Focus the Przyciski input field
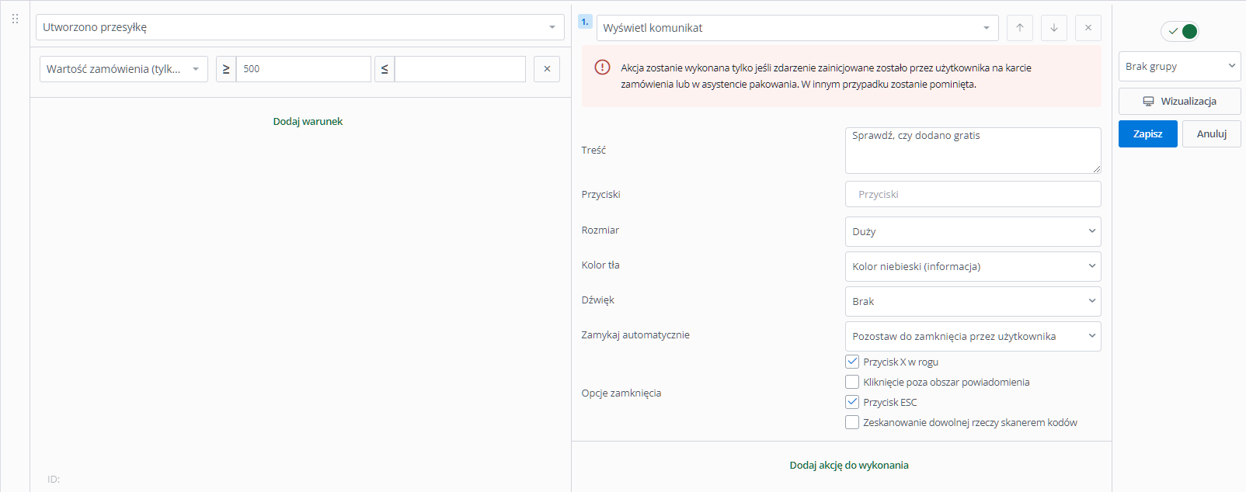This screenshot has height=492, width=1246. pos(973,194)
